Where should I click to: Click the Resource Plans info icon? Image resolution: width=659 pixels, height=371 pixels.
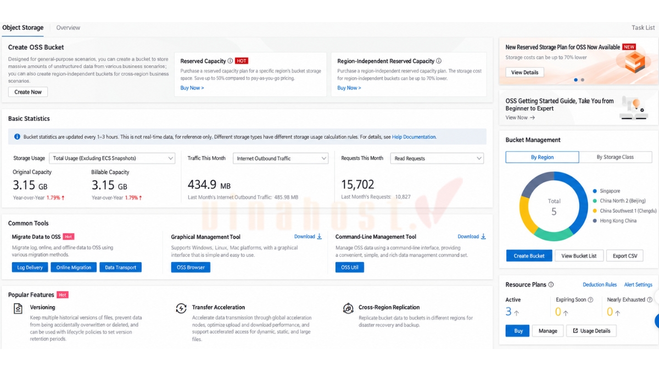[x=551, y=285]
